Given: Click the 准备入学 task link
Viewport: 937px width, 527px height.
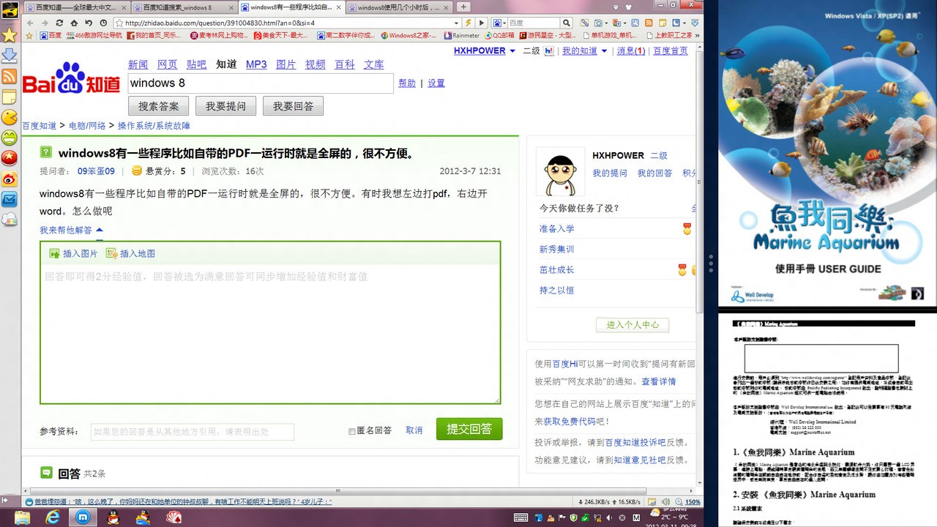Looking at the screenshot, I should coord(557,229).
